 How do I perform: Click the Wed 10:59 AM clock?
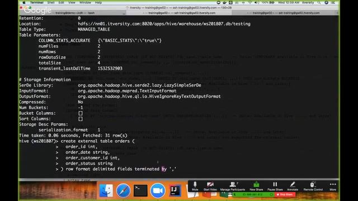click(289, 2)
